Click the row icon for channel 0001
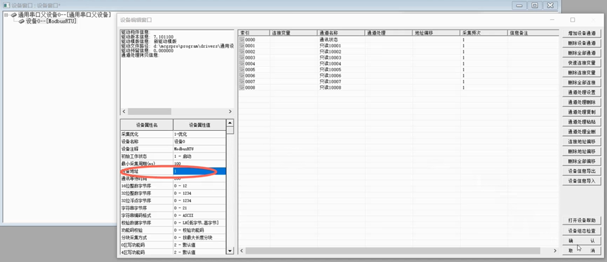 pos(241,45)
